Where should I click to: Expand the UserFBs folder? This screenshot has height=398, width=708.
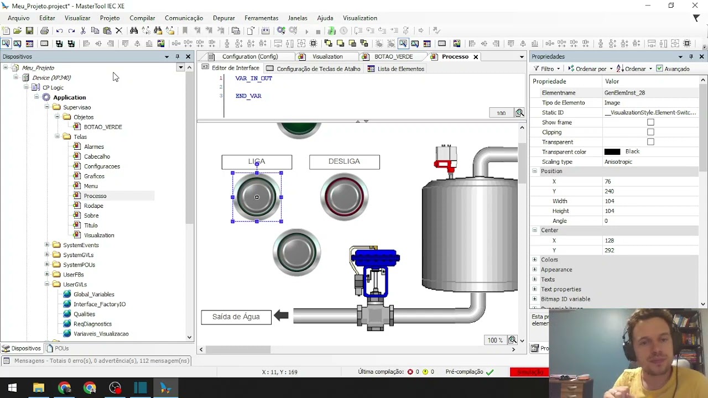click(47, 275)
